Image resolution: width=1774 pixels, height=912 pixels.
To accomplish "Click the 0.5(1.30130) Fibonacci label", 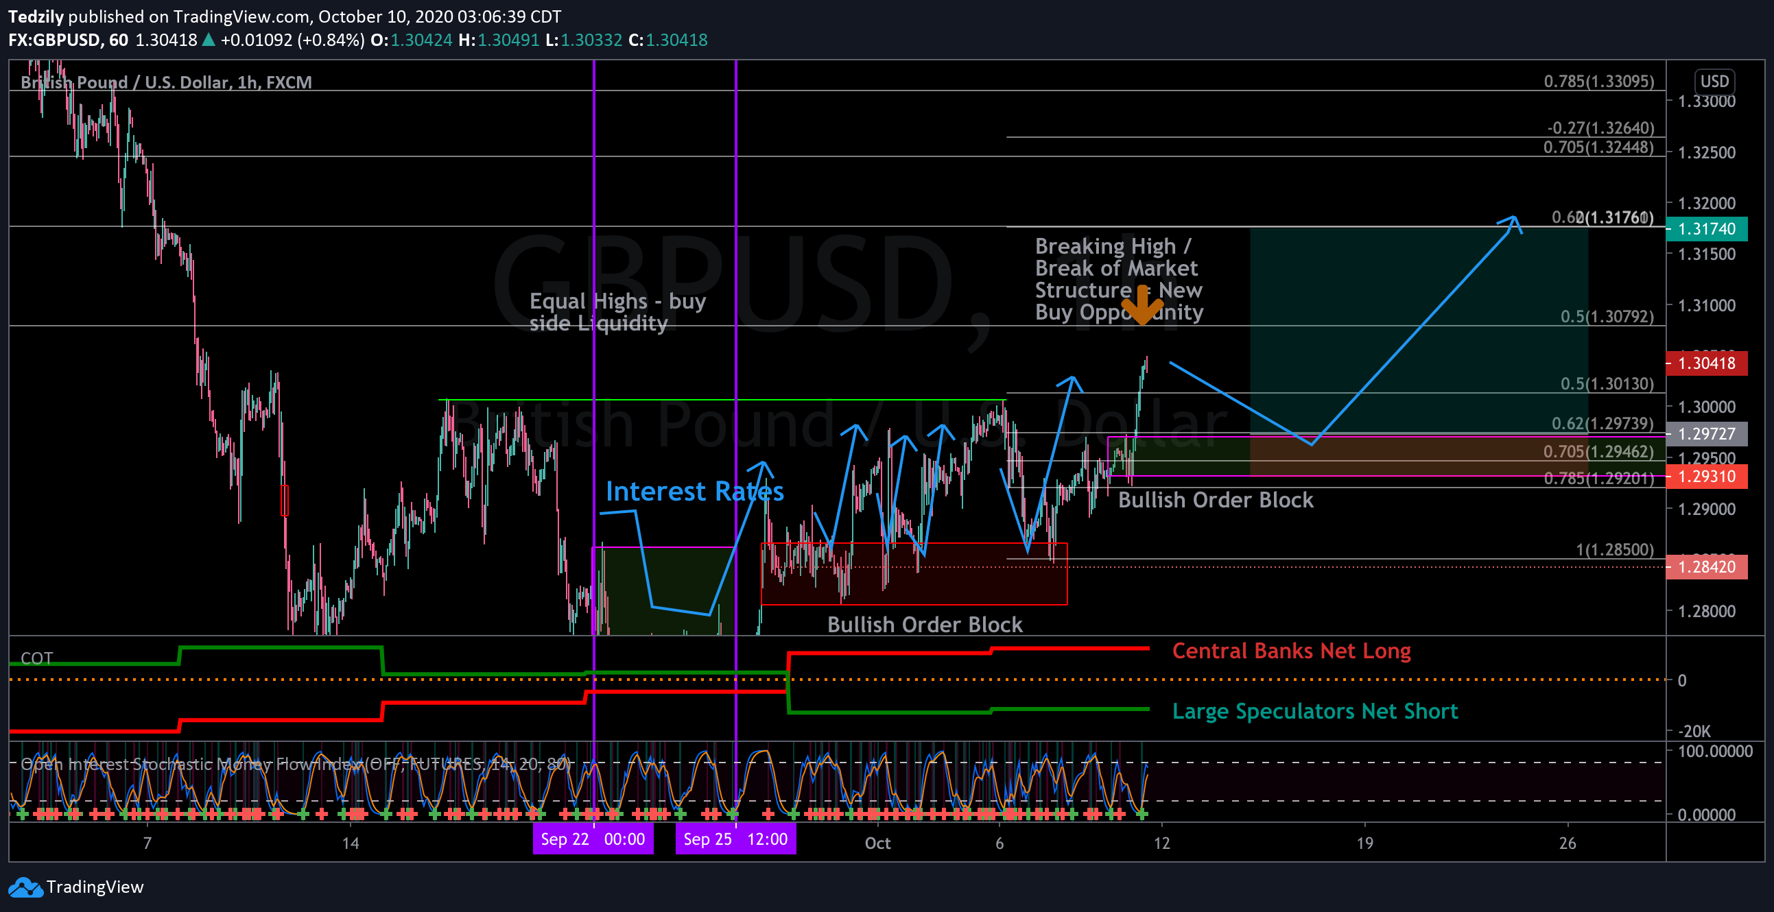I will coord(1607,383).
